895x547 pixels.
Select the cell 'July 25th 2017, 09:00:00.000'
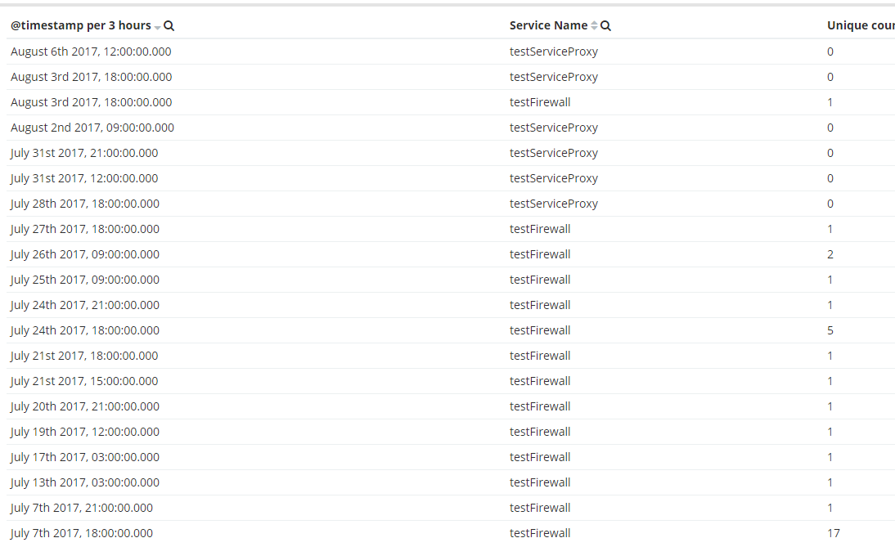pos(85,280)
